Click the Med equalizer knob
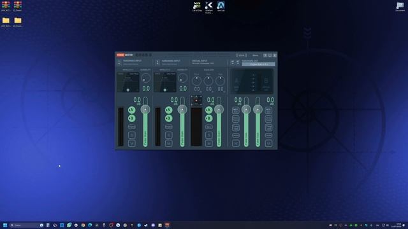Screen dimensions: 408x229 (x=208, y=81)
